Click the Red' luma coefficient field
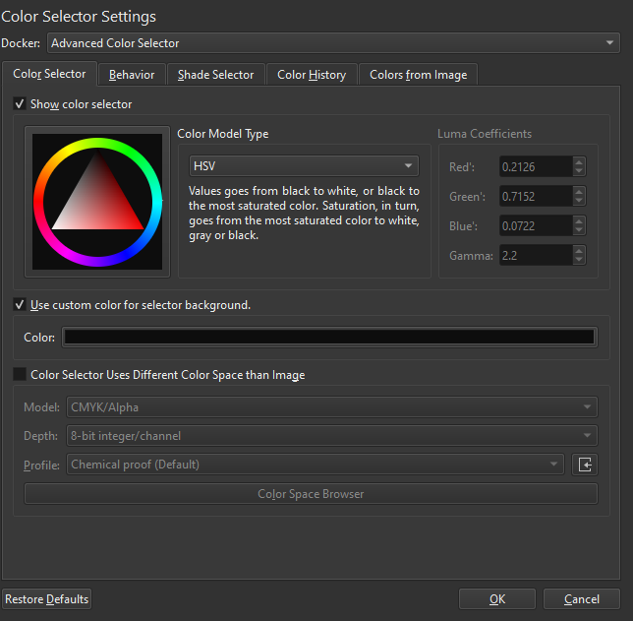This screenshot has width=633, height=621. [x=536, y=166]
